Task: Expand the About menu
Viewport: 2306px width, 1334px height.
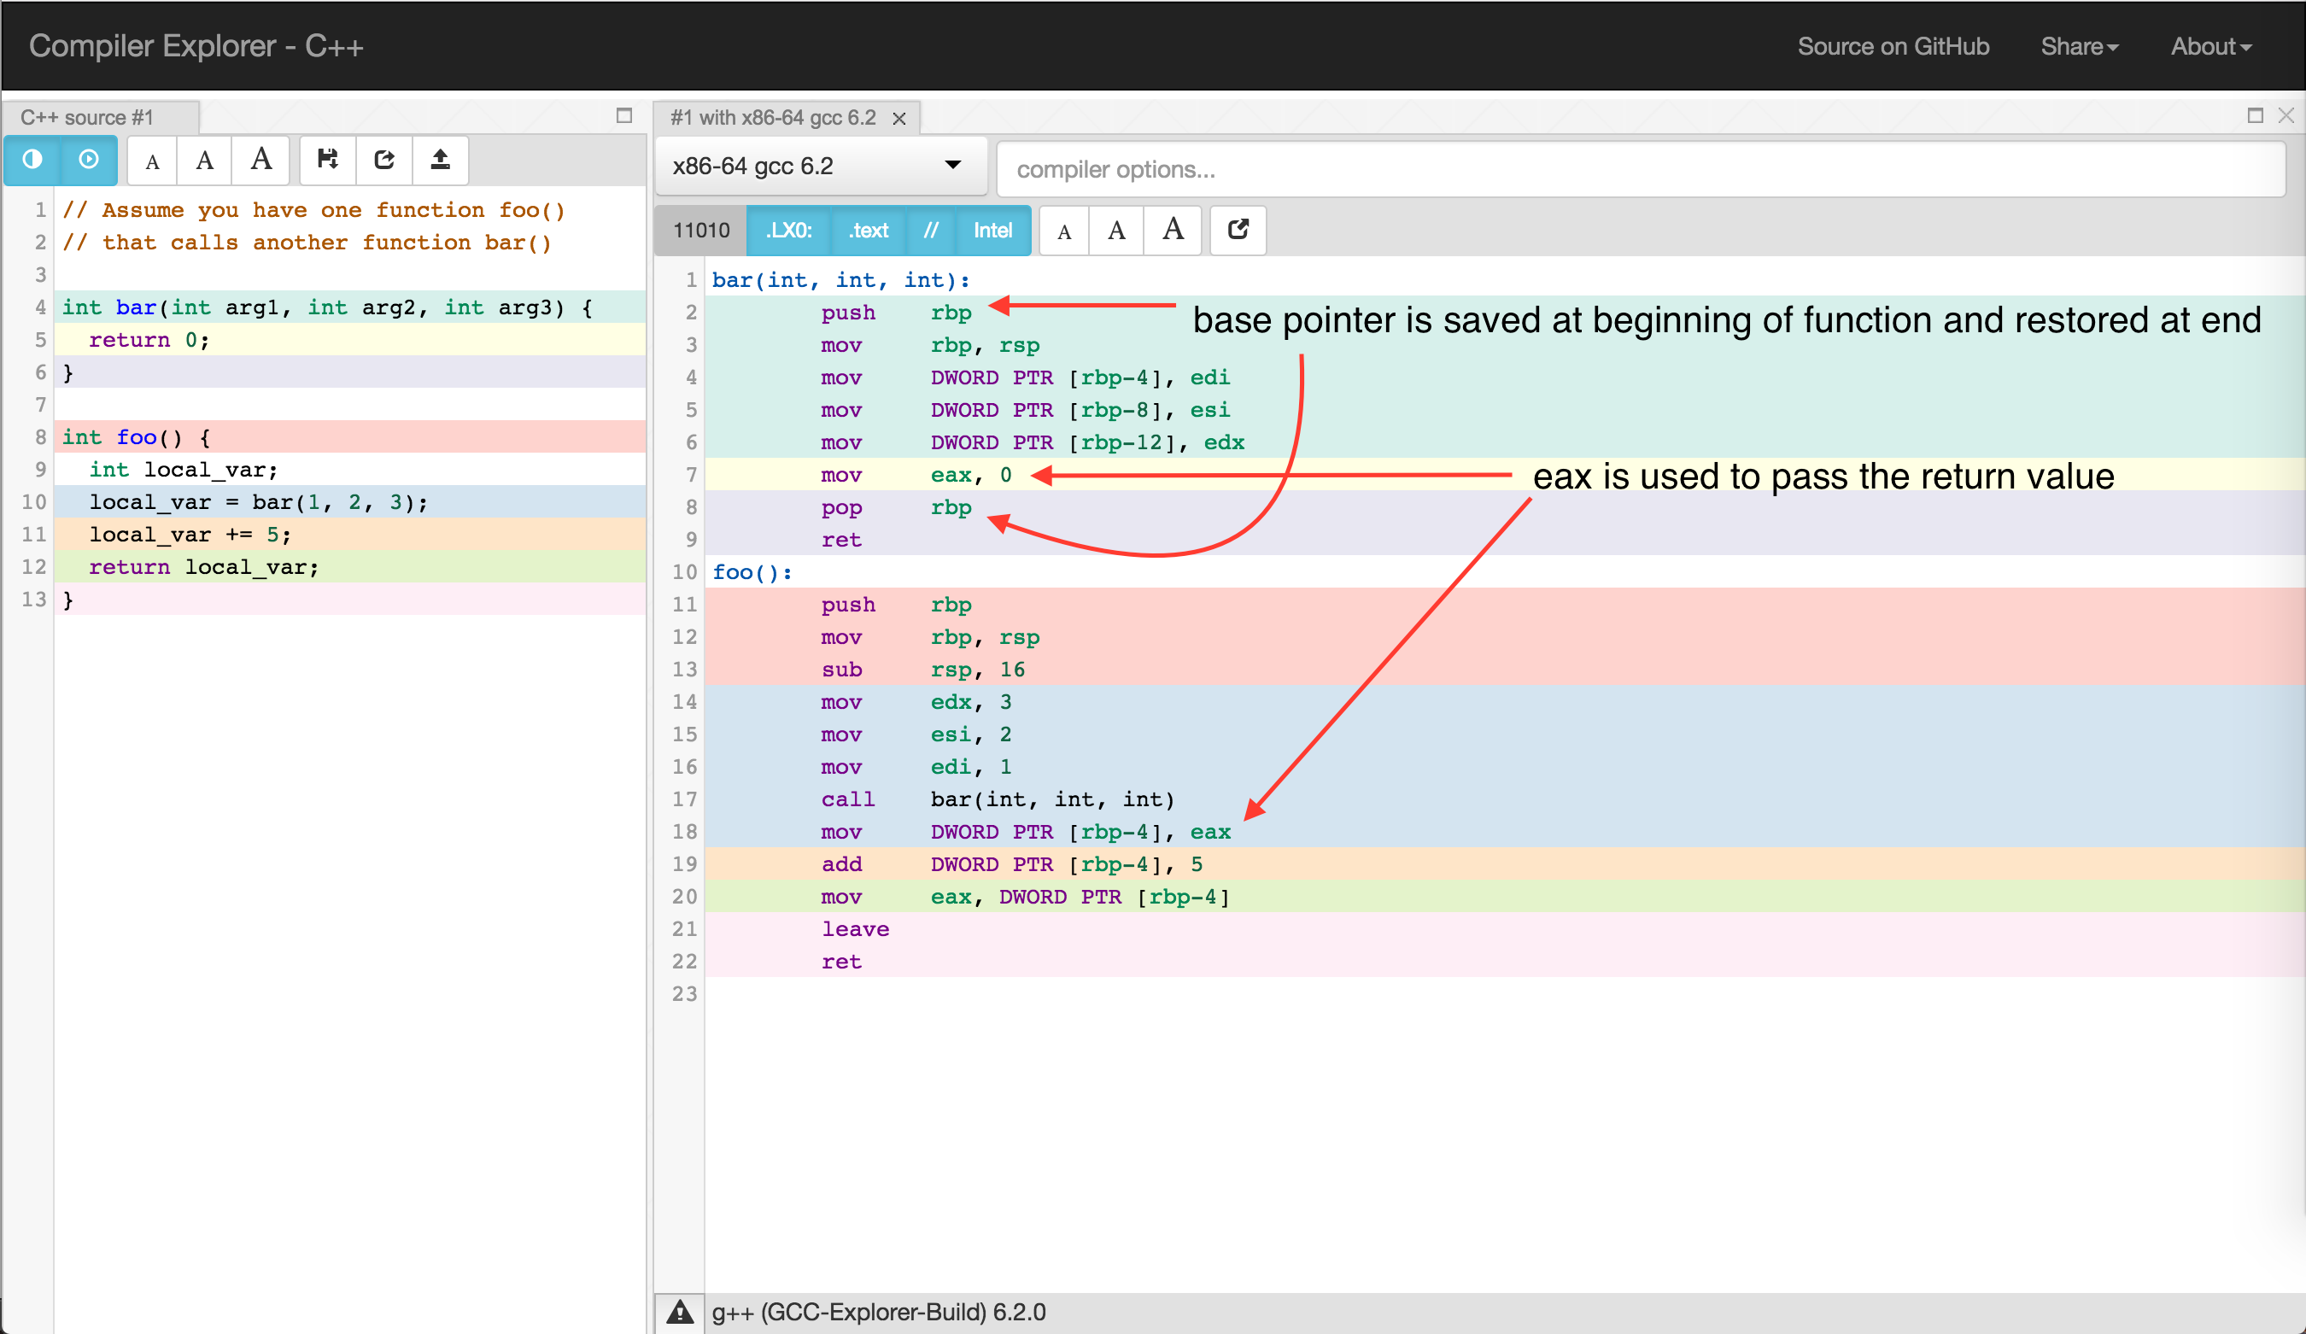Action: pos(2211,46)
